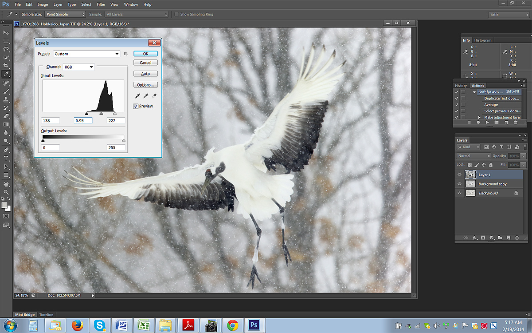Image resolution: width=532 pixels, height=333 pixels.
Task: Create a new layer group
Action: [500, 238]
